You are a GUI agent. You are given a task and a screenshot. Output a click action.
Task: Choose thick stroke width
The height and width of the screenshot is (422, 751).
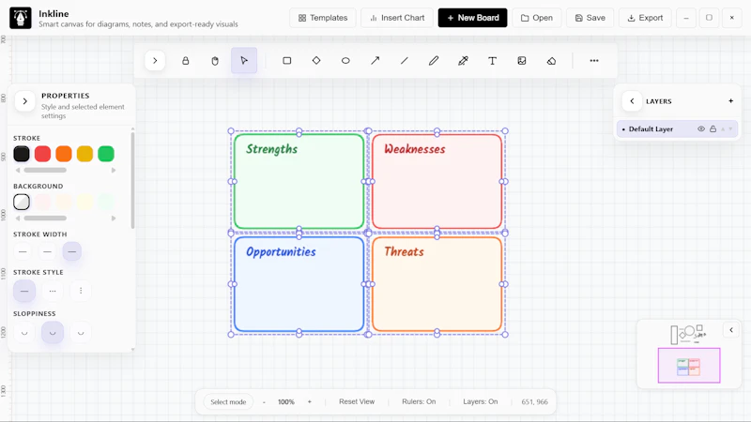(x=72, y=251)
